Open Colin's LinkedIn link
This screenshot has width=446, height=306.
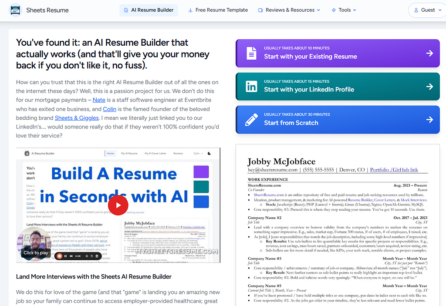click(x=109, y=109)
